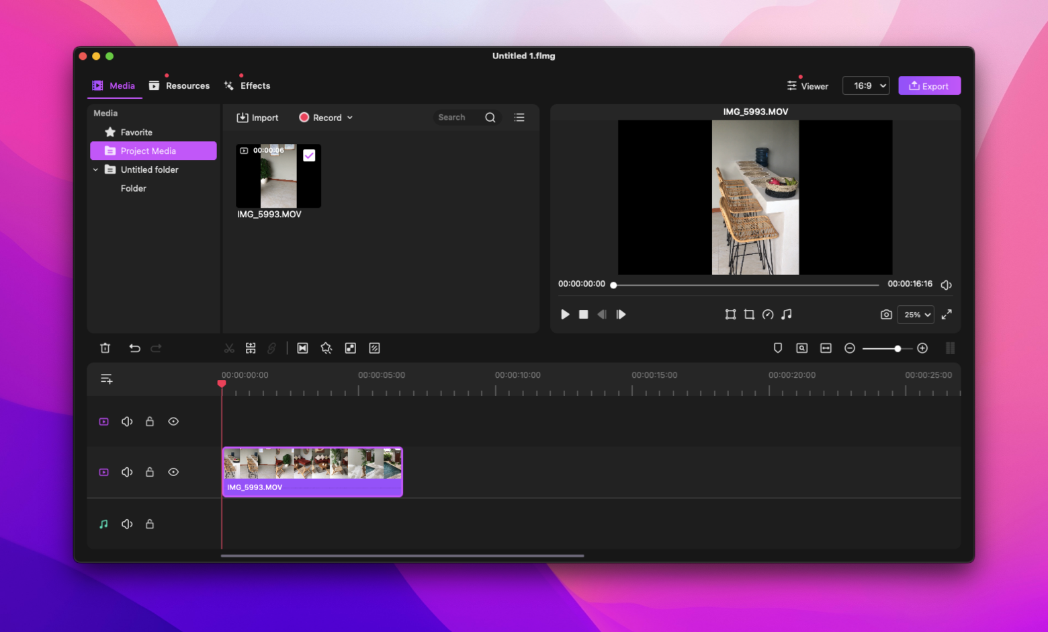Viewport: 1048px width, 632px height.
Task: Redo the last action
Action: (x=156, y=348)
